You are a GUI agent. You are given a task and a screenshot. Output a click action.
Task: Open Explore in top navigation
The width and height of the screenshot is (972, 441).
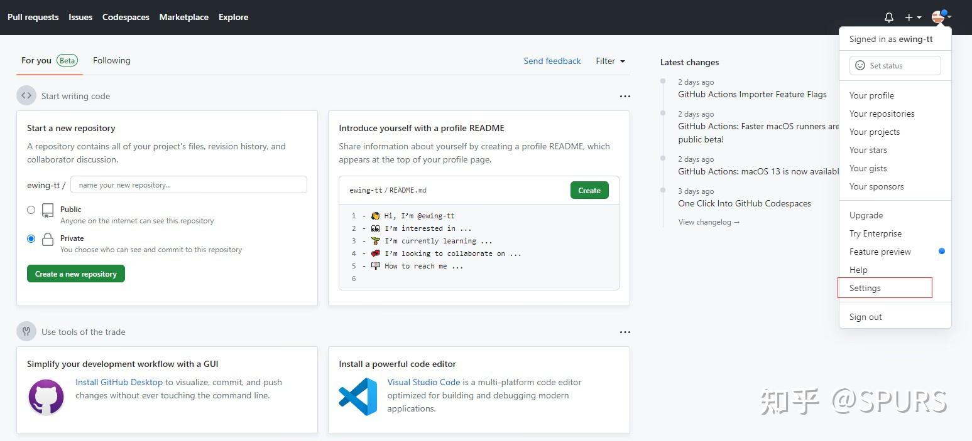point(234,17)
